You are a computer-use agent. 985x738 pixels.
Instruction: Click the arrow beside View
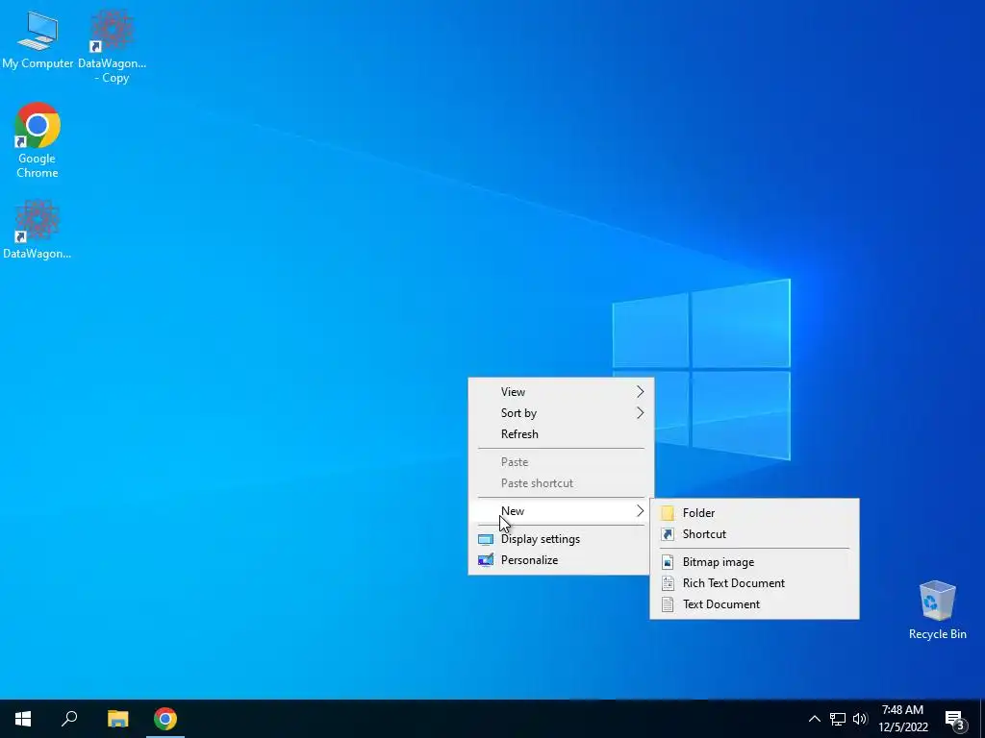(640, 392)
